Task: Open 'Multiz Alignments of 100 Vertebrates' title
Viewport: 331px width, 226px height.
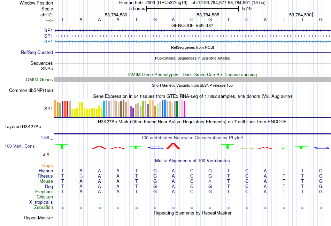Action: click(192, 161)
